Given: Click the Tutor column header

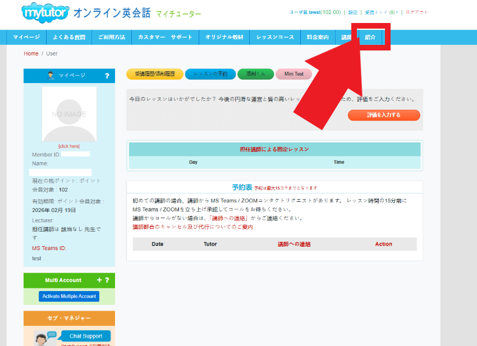Looking at the screenshot, I should pos(210,244).
